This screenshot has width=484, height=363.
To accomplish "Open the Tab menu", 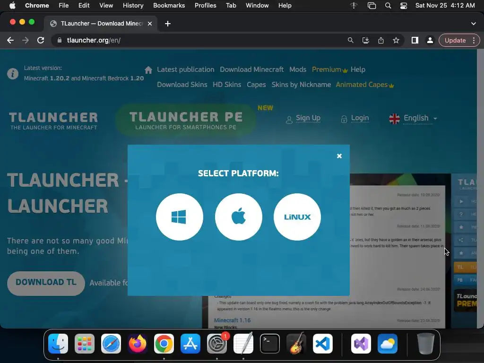I will tap(231, 5).
